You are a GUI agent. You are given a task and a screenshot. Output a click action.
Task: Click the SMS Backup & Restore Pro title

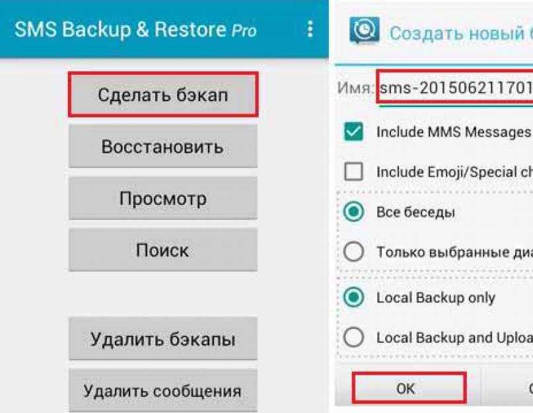point(135,30)
